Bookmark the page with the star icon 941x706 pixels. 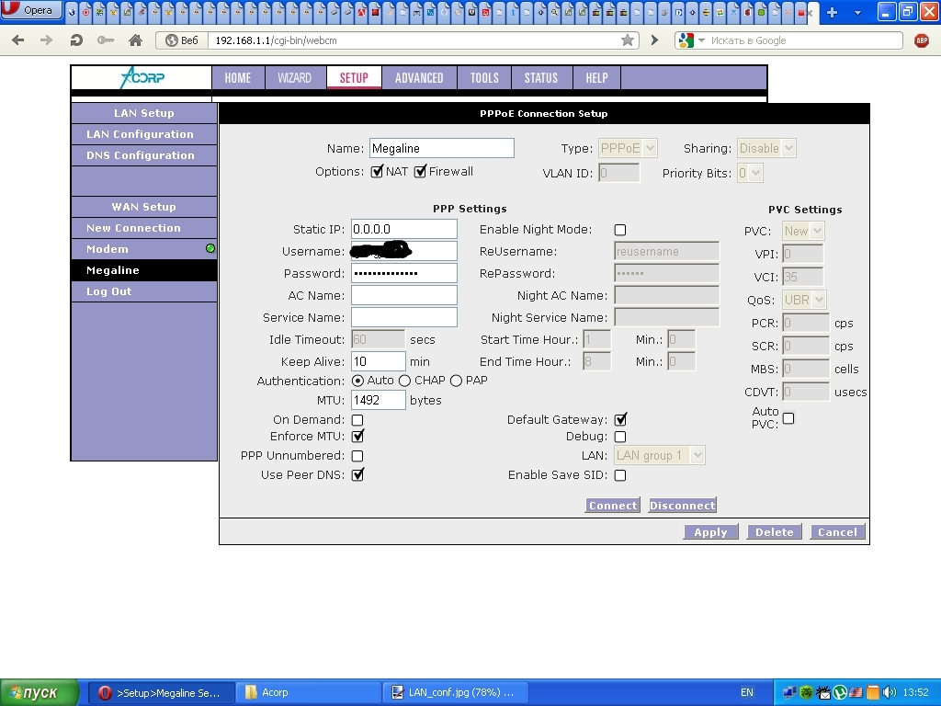pyautogui.click(x=628, y=40)
